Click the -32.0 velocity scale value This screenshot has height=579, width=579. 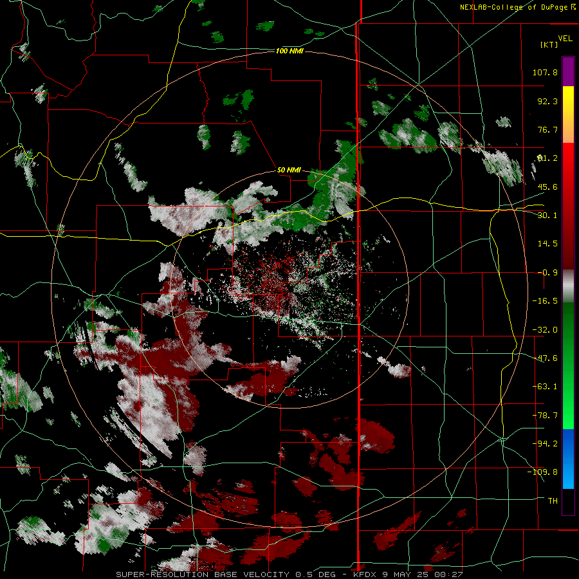click(x=545, y=330)
